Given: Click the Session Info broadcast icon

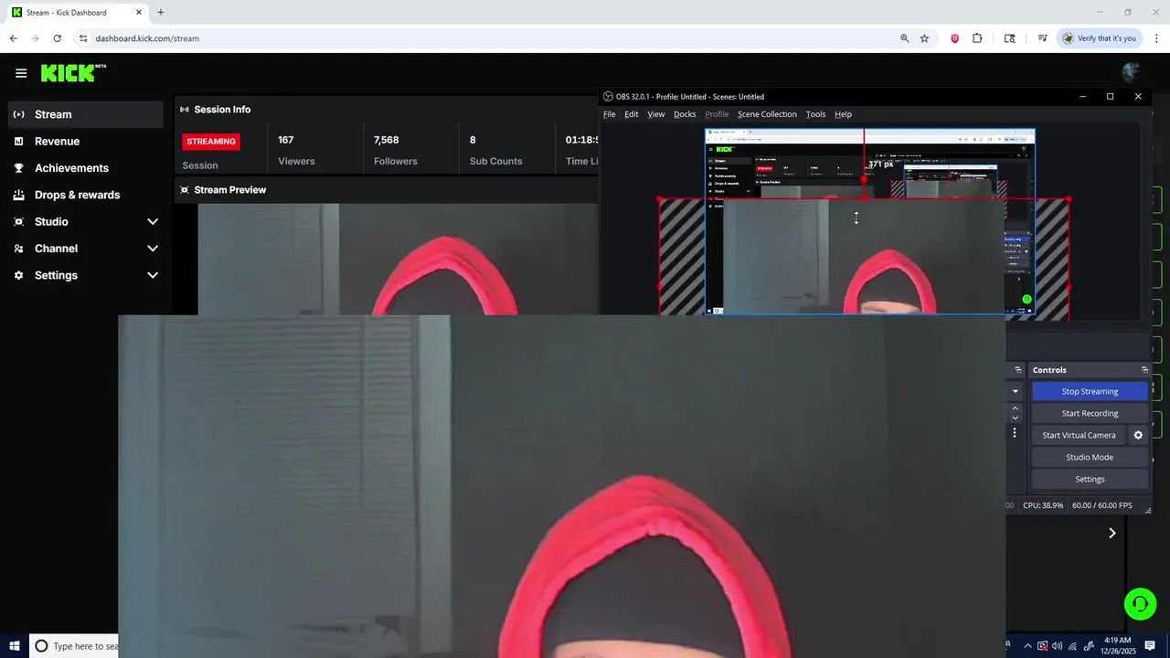Looking at the screenshot, I should (x=185, y=110).
